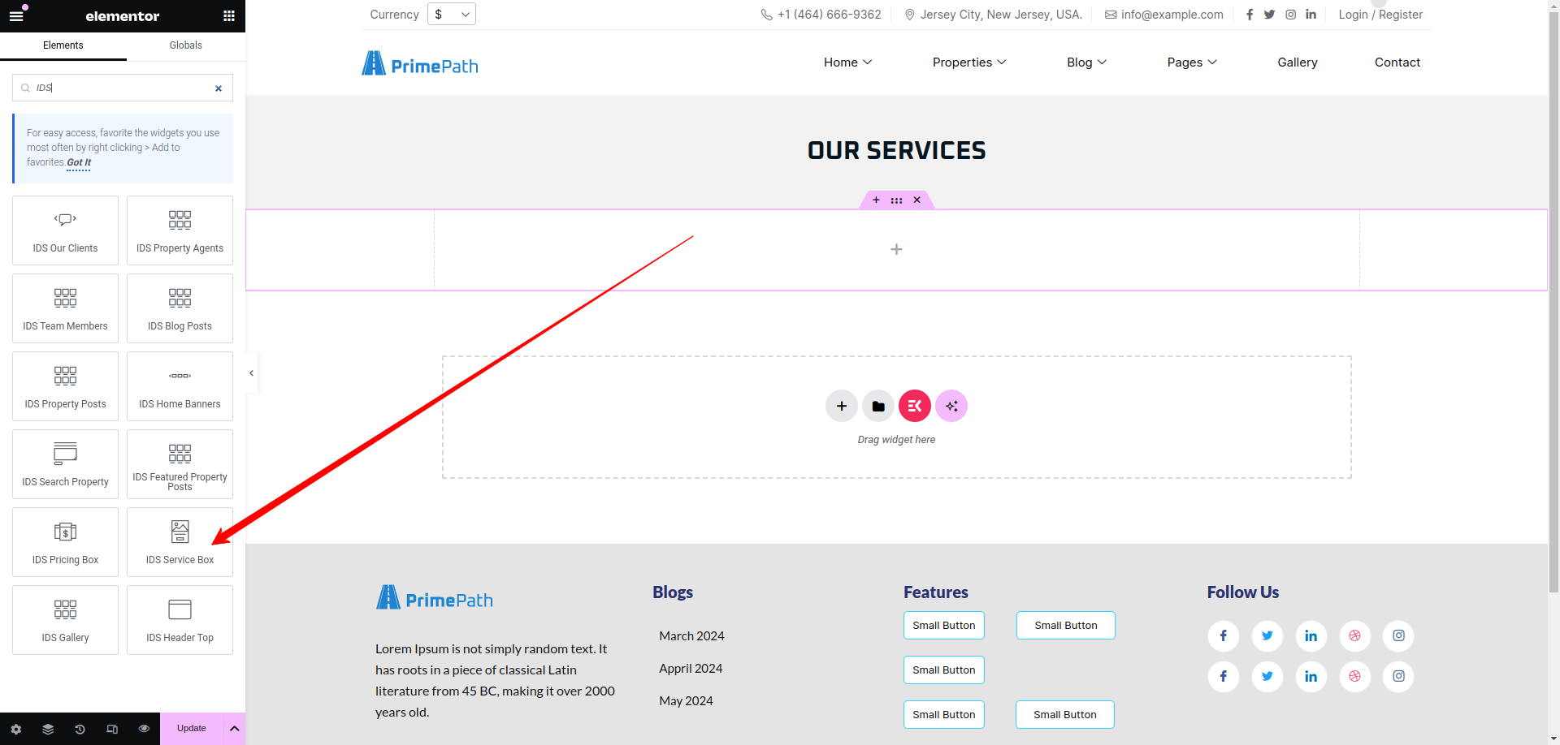The image size is (1560, 745).
Task: Open the Gallery menu item
Action: point(1298,62)
